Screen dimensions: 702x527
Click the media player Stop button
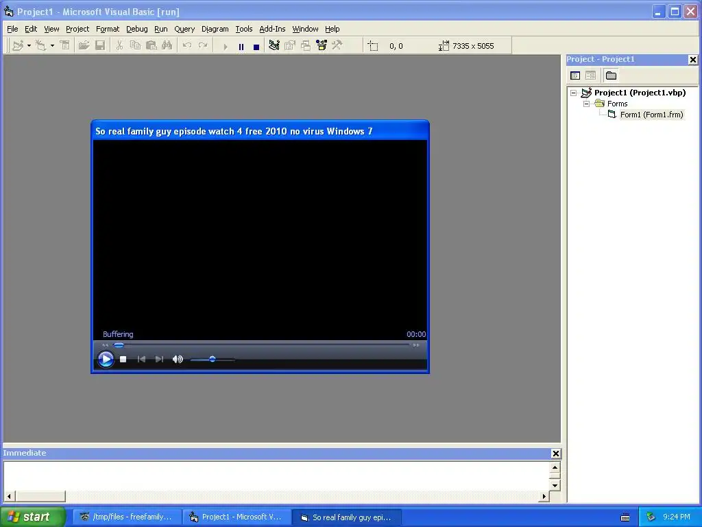pyautogui.click(x=123, y=359)
